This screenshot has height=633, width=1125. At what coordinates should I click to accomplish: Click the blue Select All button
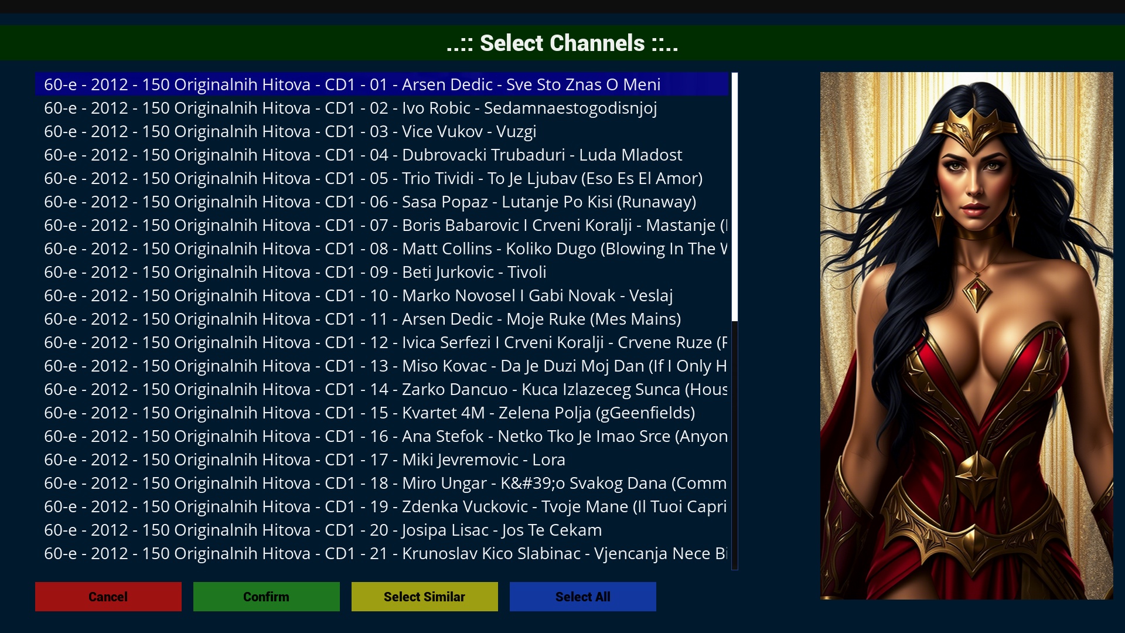[583, 597]
